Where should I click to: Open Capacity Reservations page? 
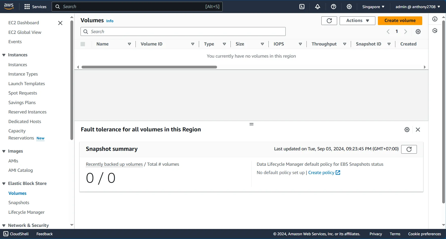(21, 134)
